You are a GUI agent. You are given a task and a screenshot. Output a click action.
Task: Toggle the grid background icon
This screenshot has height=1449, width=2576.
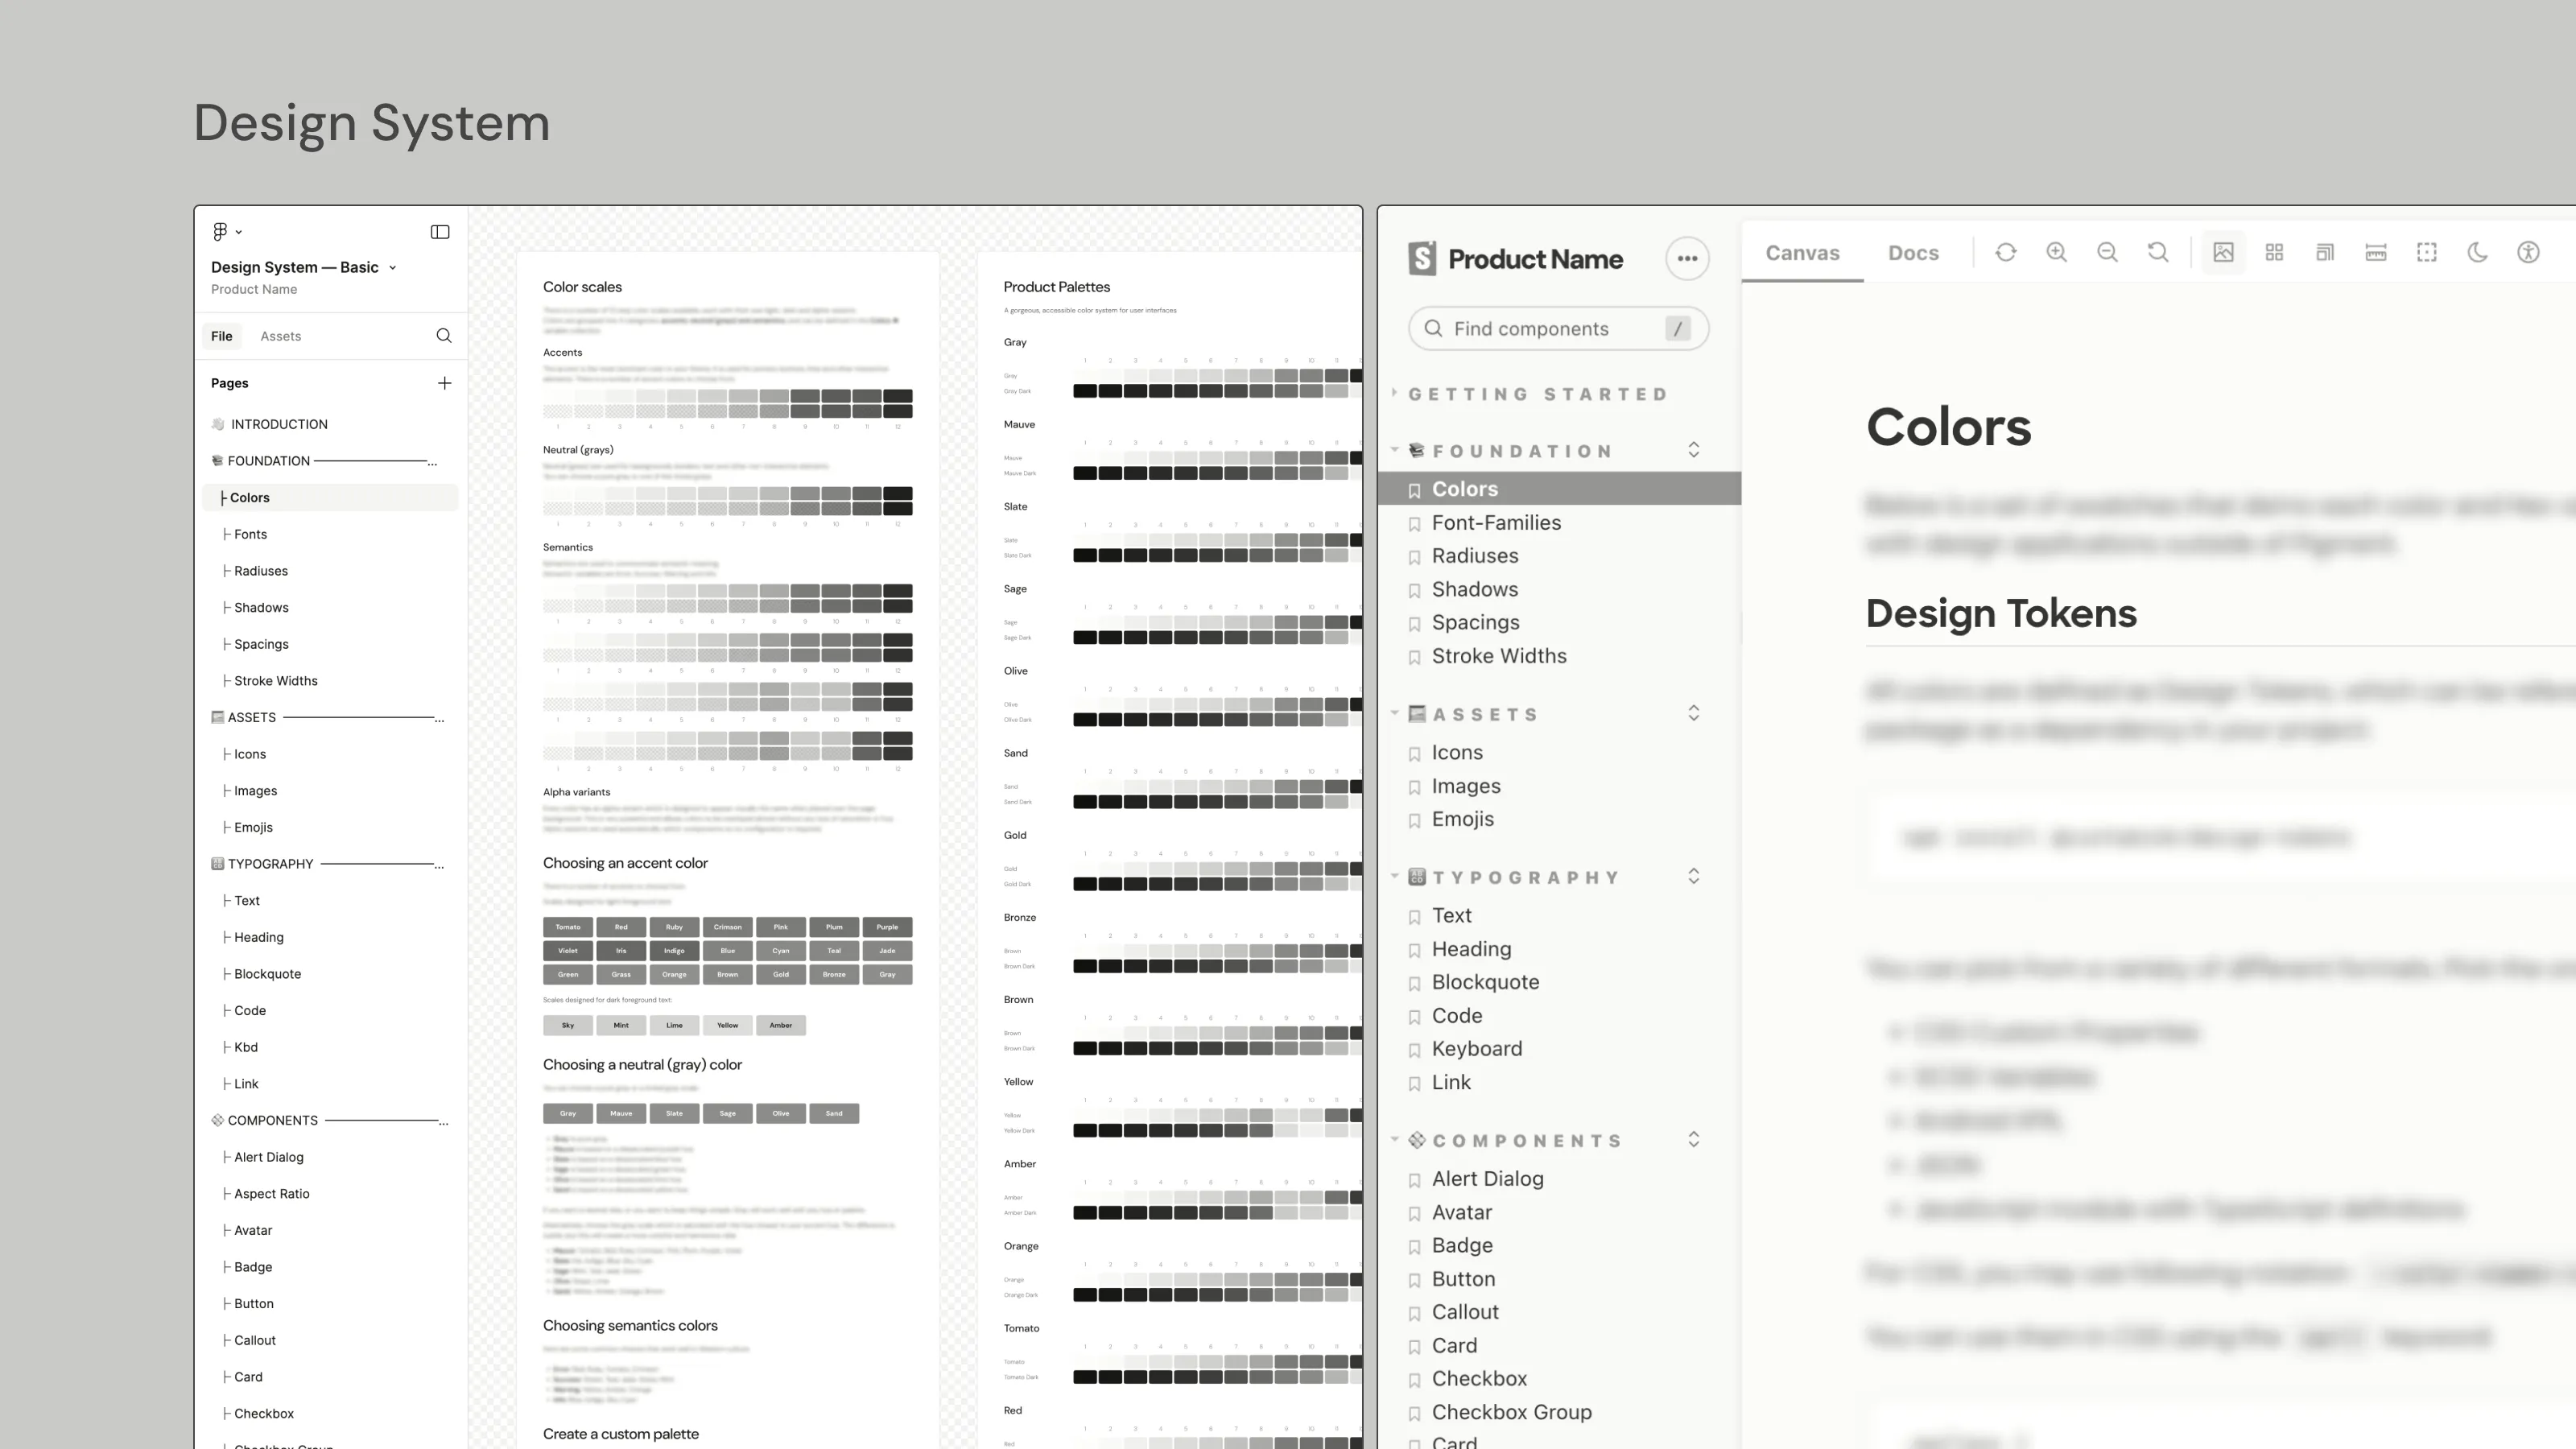coord(2274,252)
